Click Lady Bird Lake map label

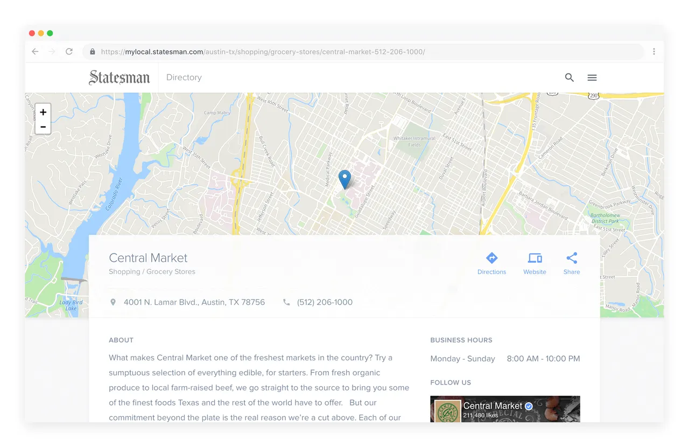click(x=71, y=305)
